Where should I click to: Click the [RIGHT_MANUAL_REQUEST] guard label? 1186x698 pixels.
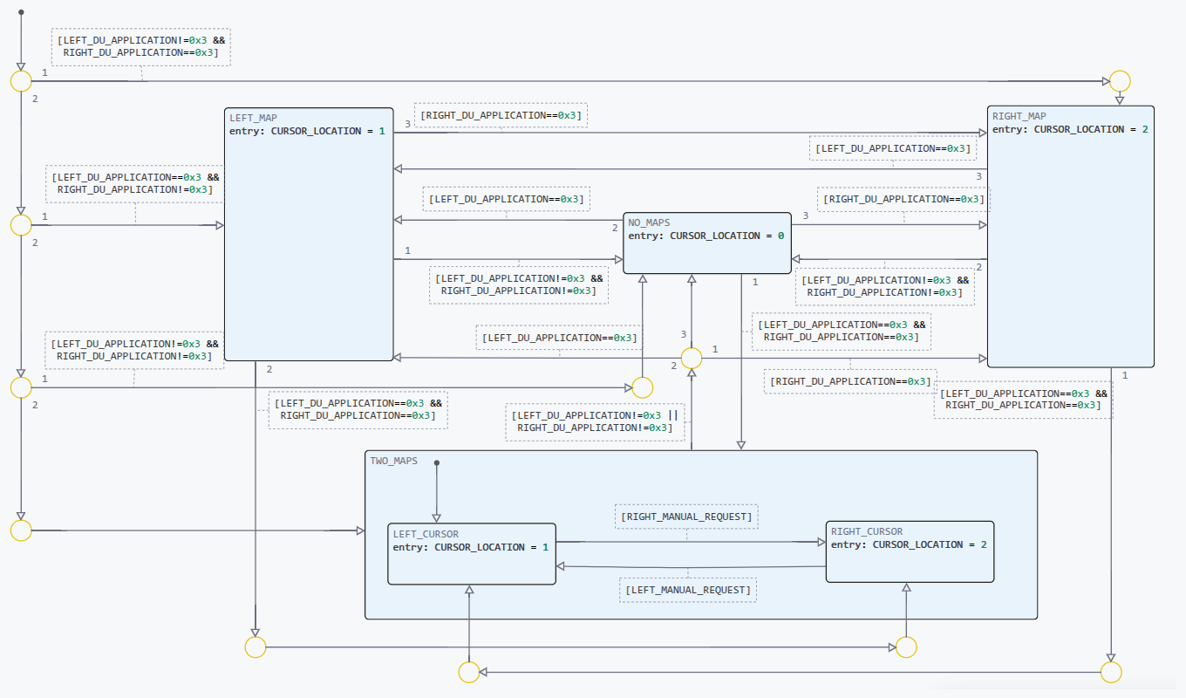tap(686, 516)
